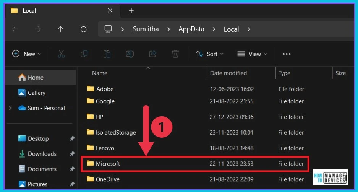Expand the Sum - Personal OneDrive tree node
The width and height of the screenshot is (358, 192).
point(10,108)
